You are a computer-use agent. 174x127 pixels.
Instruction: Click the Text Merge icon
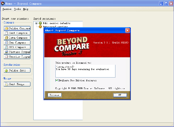point(7,84)
